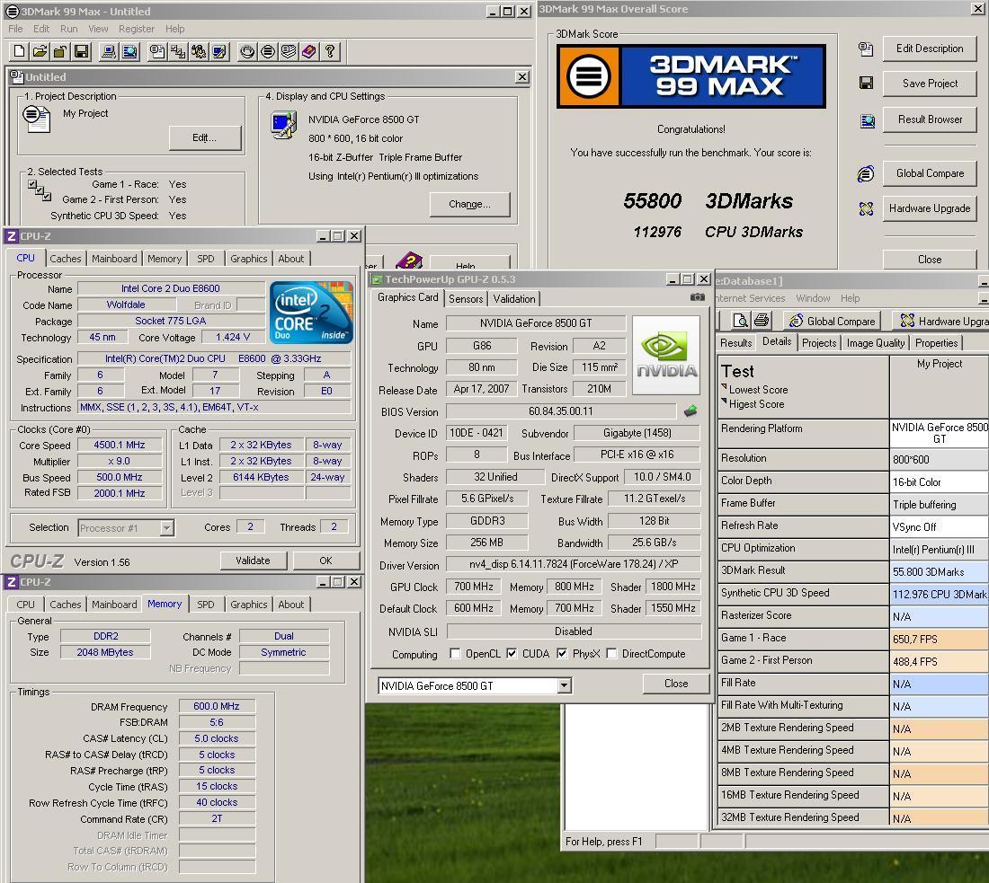
Task: Click the Result Browser icon in score window
Action: click(x=868, y=121)
